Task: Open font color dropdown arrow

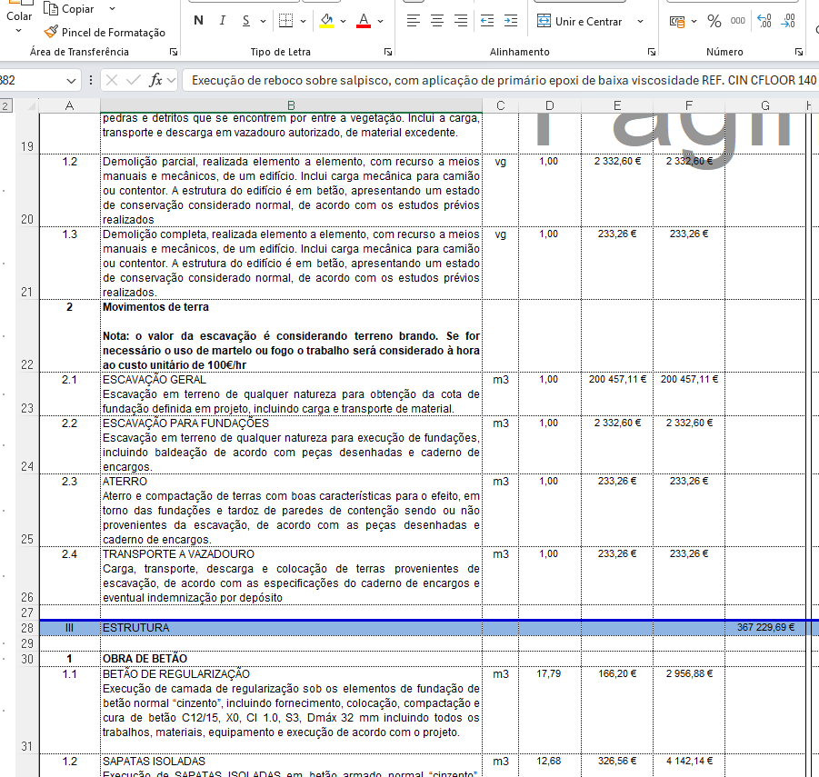Action: 380,22
